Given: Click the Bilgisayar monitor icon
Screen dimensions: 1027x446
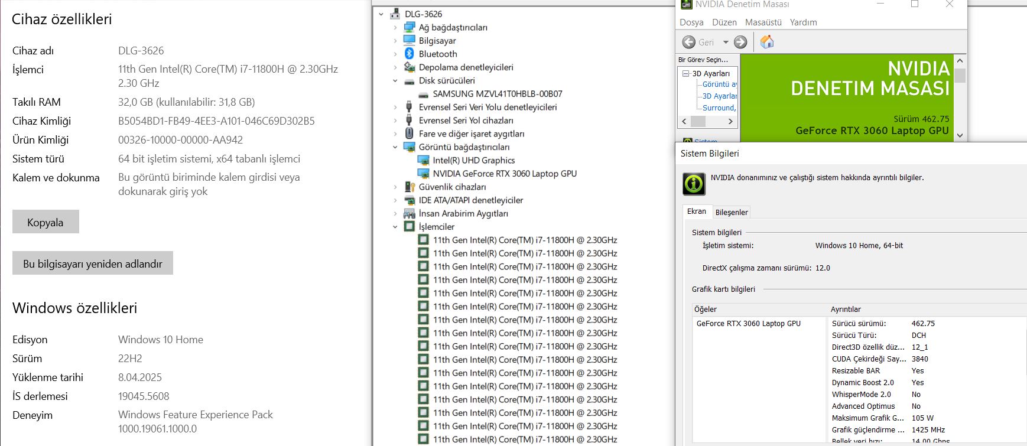Looking at the screenshot, I should [409, 40].
